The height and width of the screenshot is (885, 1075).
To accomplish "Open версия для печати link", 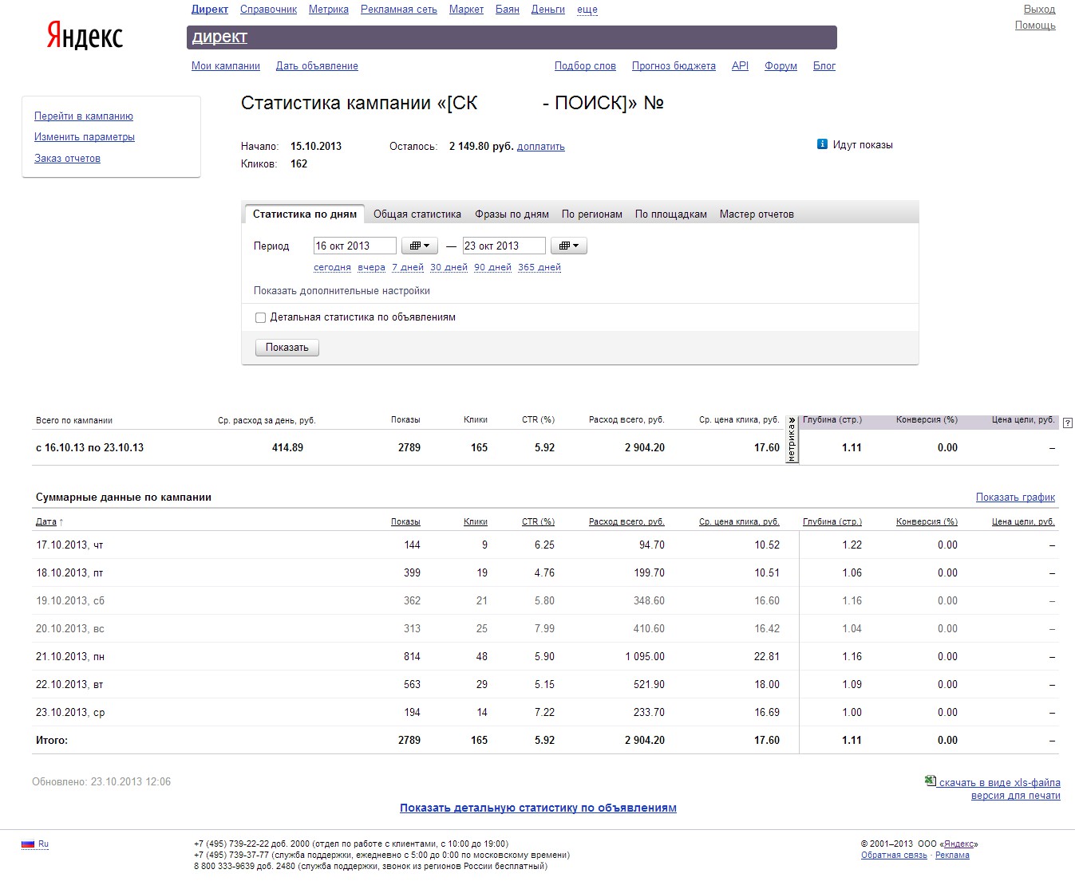I will (1016, 796).
